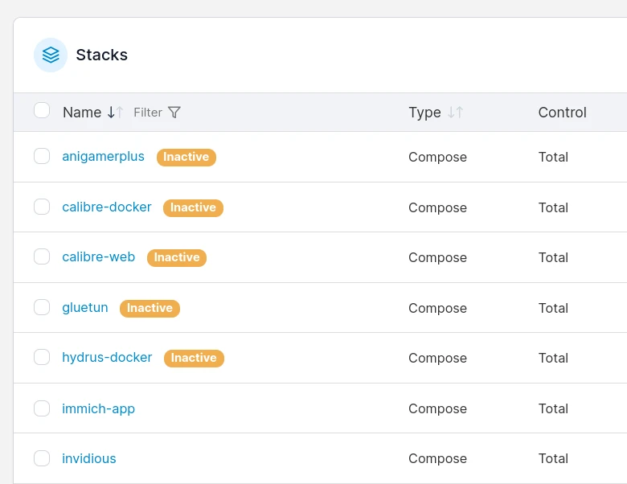The height and width of the screenshot is (484, 627).
Task: Click the Type column sort arrows icon
Action: (x=455, y=113)
